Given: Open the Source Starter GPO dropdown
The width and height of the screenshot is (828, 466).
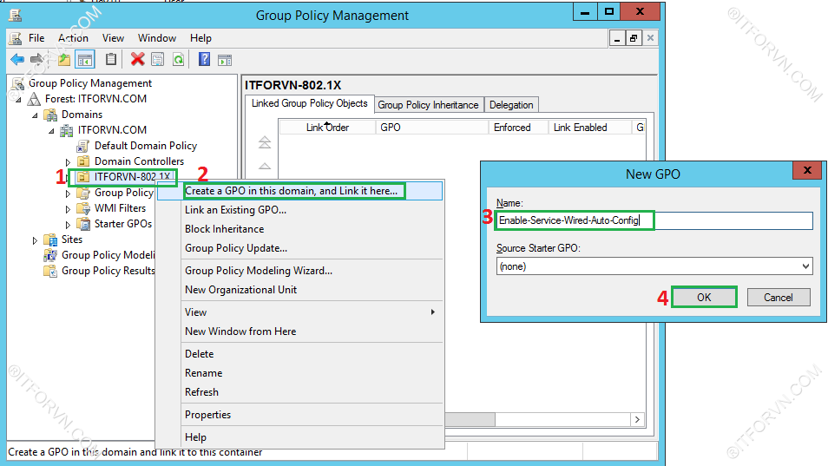Looking at the screenshot, I should [x=806, y=266].
